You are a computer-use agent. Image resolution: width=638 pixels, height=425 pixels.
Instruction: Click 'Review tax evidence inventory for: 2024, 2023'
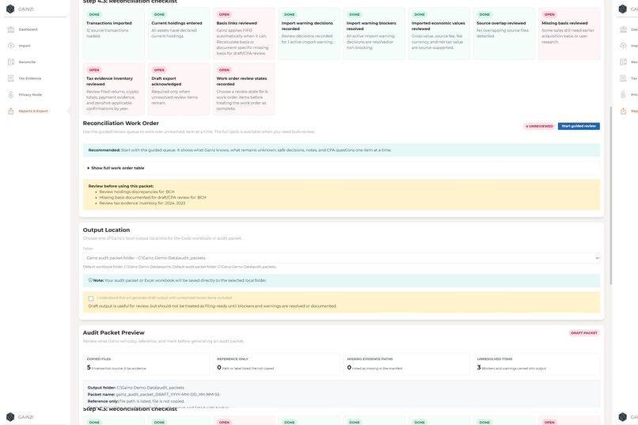142,203
